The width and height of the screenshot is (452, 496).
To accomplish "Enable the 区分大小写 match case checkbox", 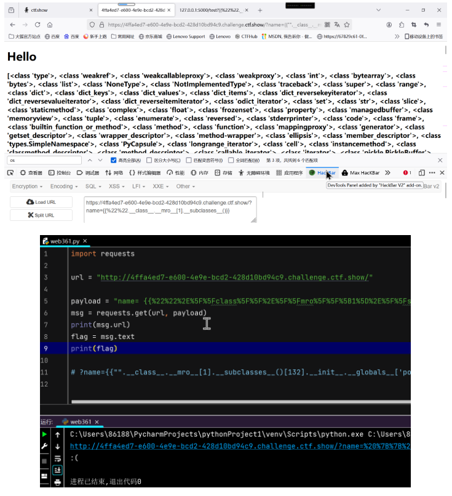I will click(x=149, y=161).
